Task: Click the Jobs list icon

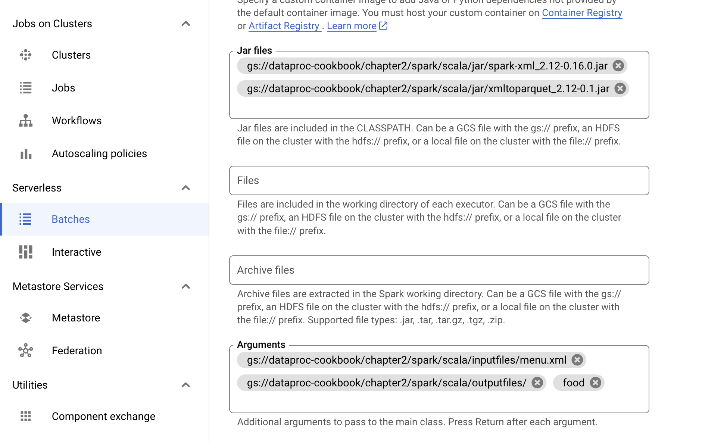Action: coord(25,88)
